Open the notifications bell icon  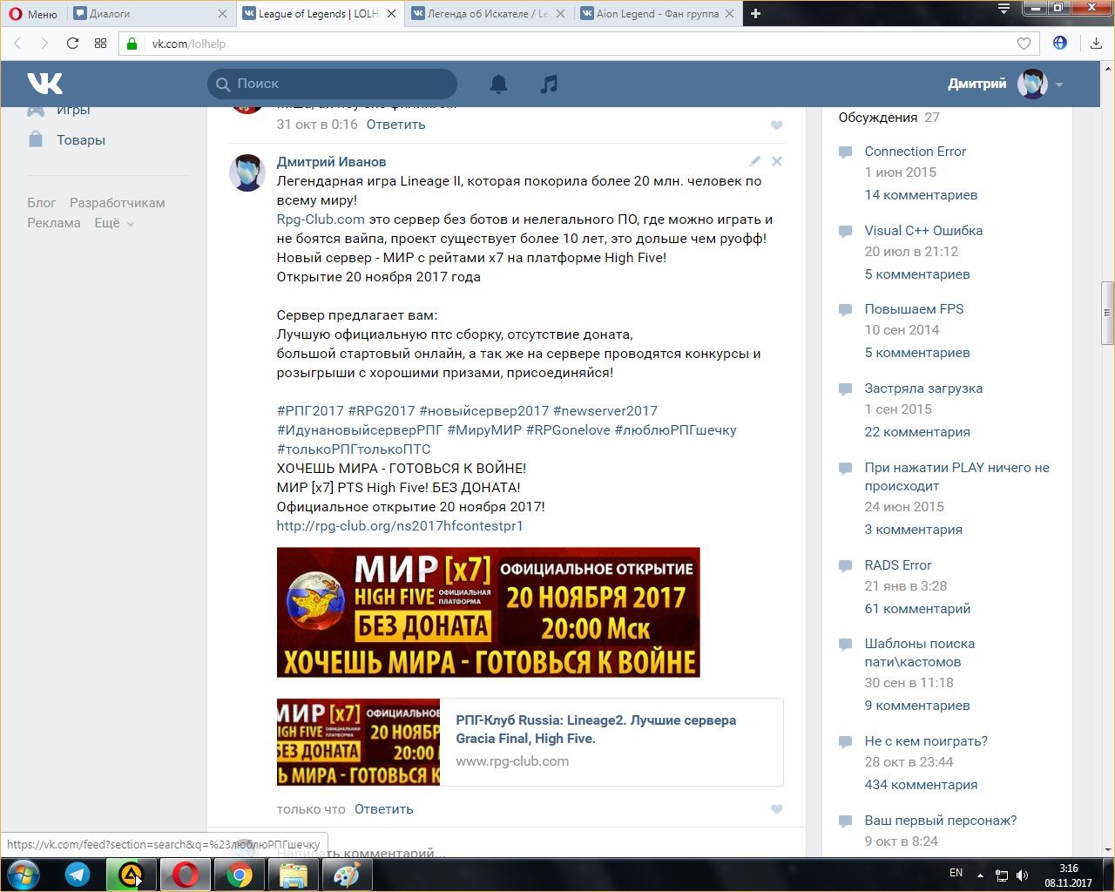coord(498,84)
